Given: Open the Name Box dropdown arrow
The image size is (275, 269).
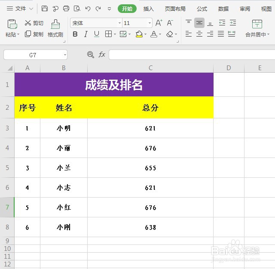Looking at the screenshot, I should 65,55.
